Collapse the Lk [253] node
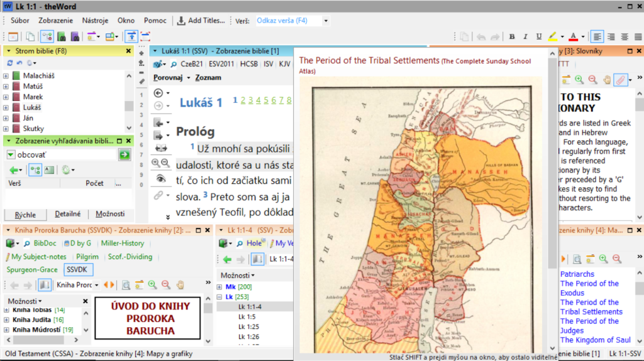 219,296
